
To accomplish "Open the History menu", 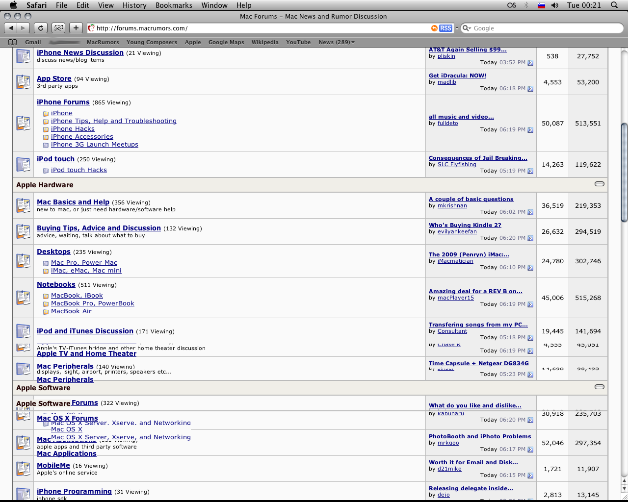I will [134, 5].
